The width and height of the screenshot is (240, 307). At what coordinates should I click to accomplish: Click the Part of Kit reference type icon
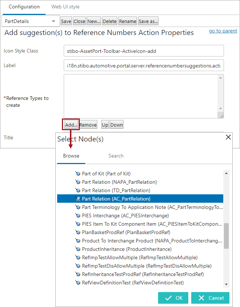pyautogui.click(x=78, y=174)
